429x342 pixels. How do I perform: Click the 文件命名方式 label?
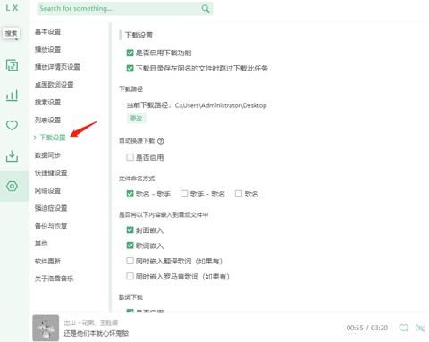coord(137,179)
